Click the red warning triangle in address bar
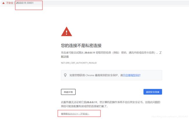Screen dimensions: 189x119 pos(3,3)
